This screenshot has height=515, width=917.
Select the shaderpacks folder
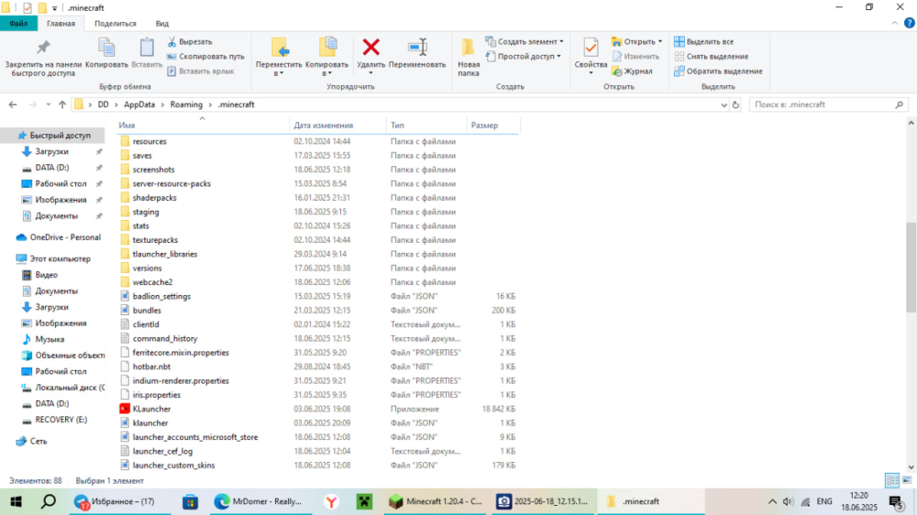[148, 198]
